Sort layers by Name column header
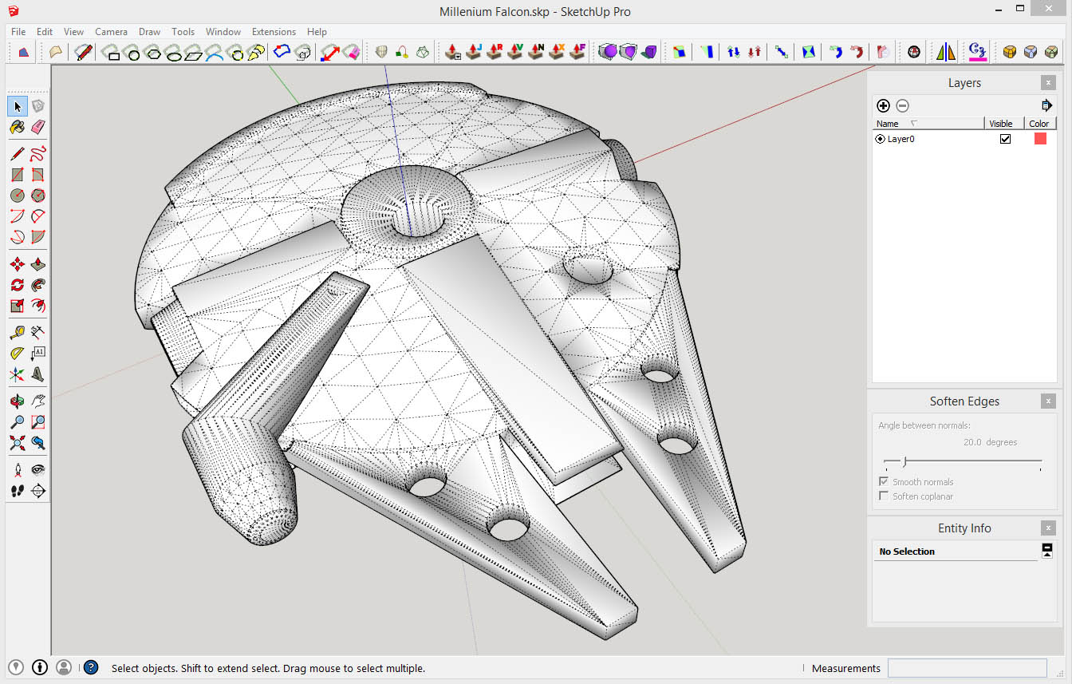This screenshot has width=1072, height=684. click(928, 124)
